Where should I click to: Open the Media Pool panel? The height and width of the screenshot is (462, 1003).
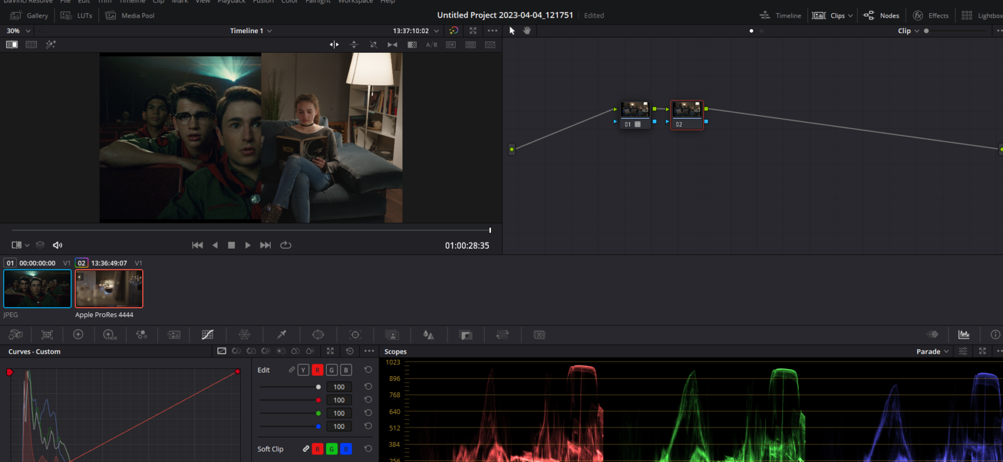130,16
